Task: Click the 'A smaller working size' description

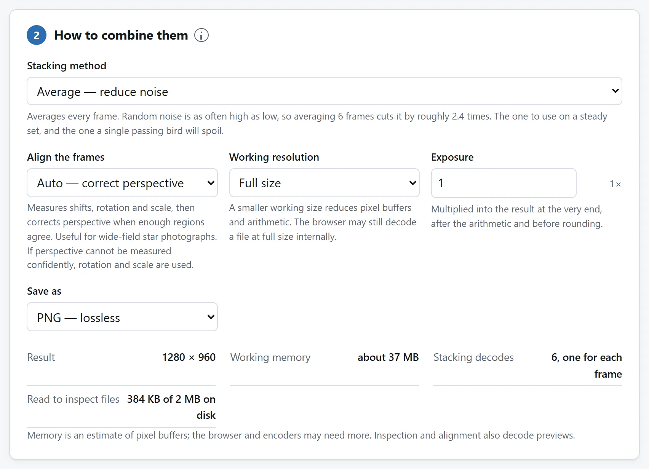Action: click(x=323, y=222)
